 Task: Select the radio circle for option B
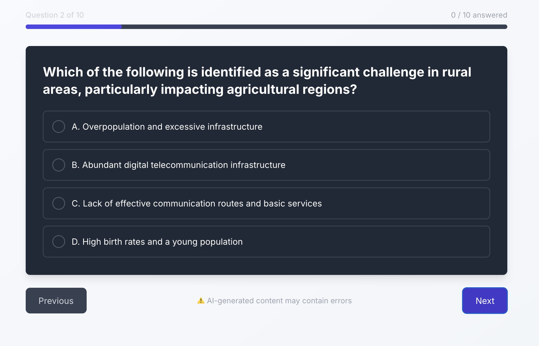(x=59, y=165)
